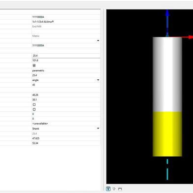Click the blue vertical axis arrow in the viewport

click(x=167, y=23)
